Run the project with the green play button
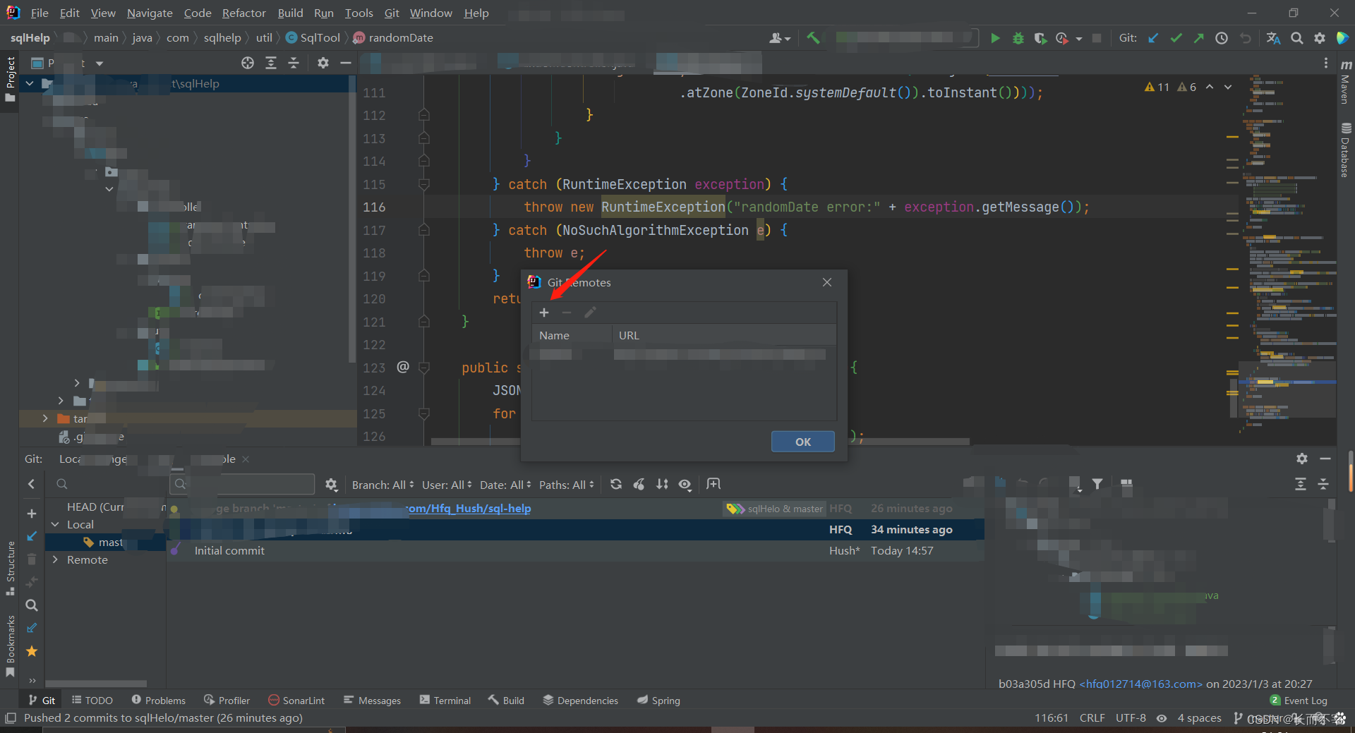The width and height of the screenshot is (1355, 733). 995,38
